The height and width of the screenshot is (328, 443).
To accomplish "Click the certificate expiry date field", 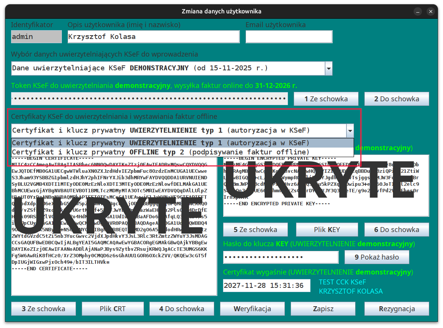I will pos(267,286).
